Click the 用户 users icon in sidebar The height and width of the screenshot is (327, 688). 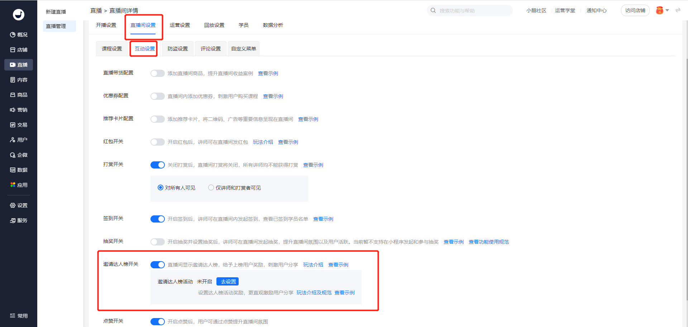tap(13, 140)
